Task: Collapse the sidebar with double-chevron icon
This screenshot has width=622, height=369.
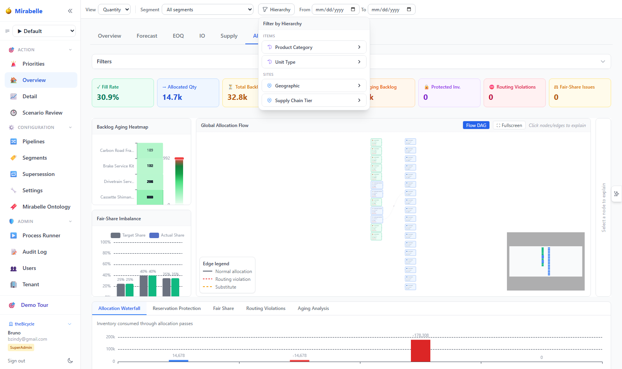Action: tap(70, 11)
